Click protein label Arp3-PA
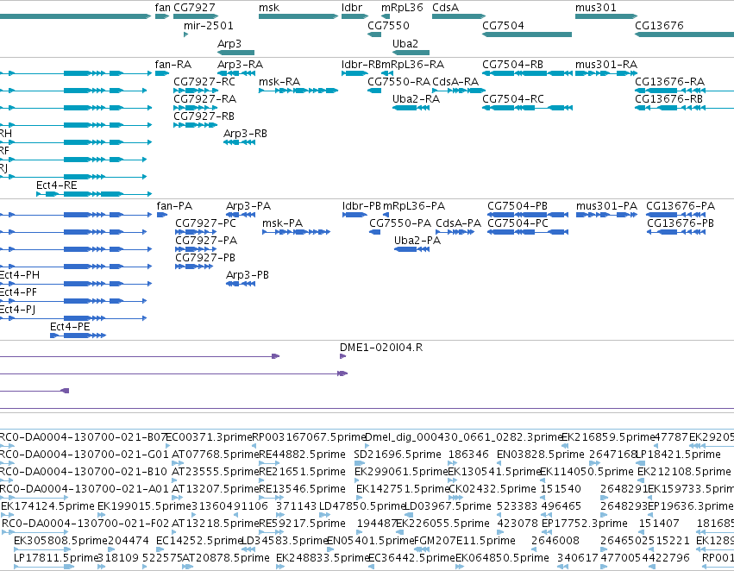 [248, 206]
